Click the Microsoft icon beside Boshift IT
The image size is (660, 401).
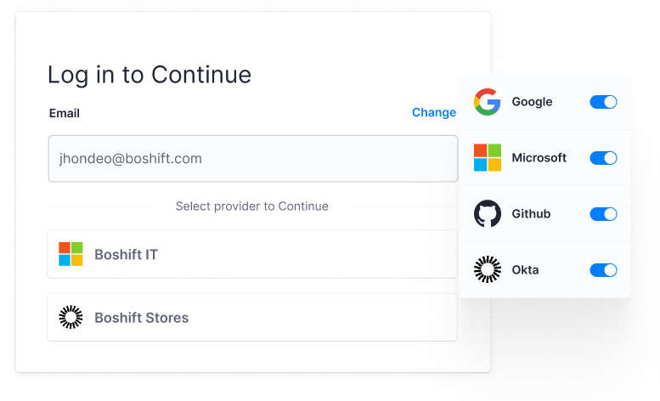coord(71,254)
